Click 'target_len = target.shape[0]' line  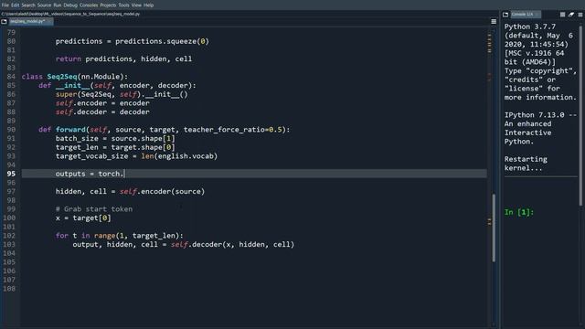tap(115, 147)
